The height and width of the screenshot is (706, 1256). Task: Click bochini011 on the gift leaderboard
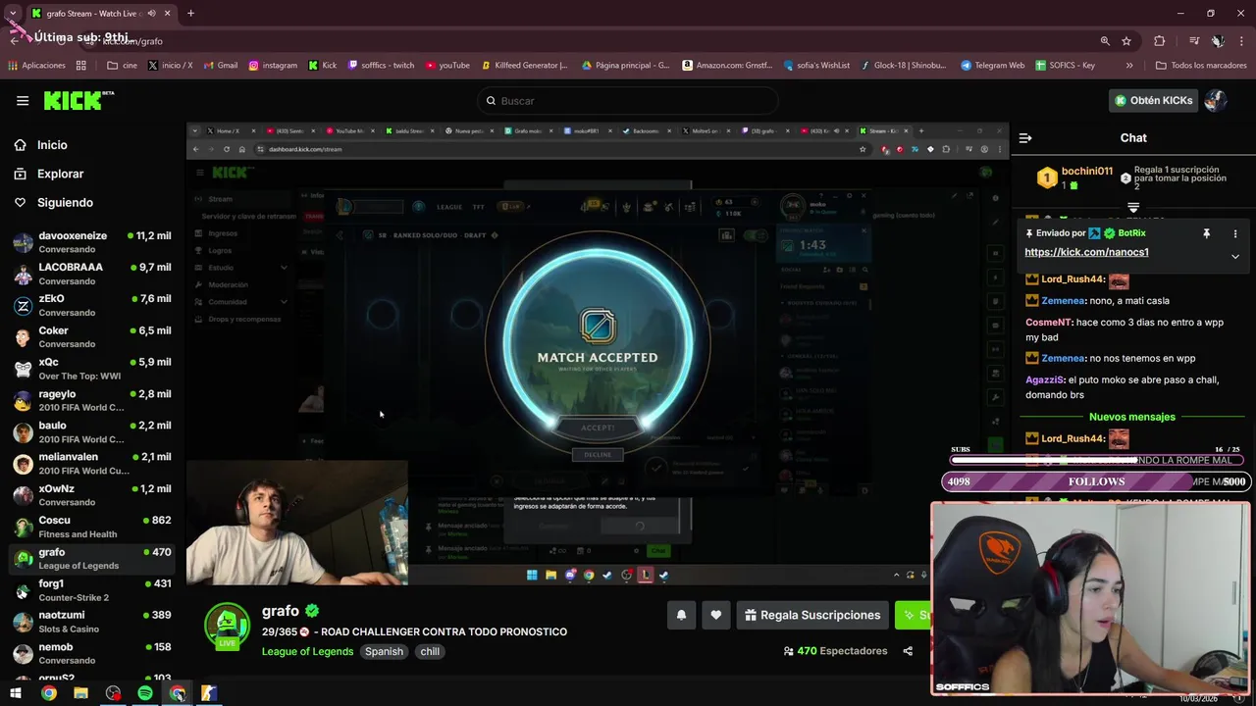[1087, 172]
